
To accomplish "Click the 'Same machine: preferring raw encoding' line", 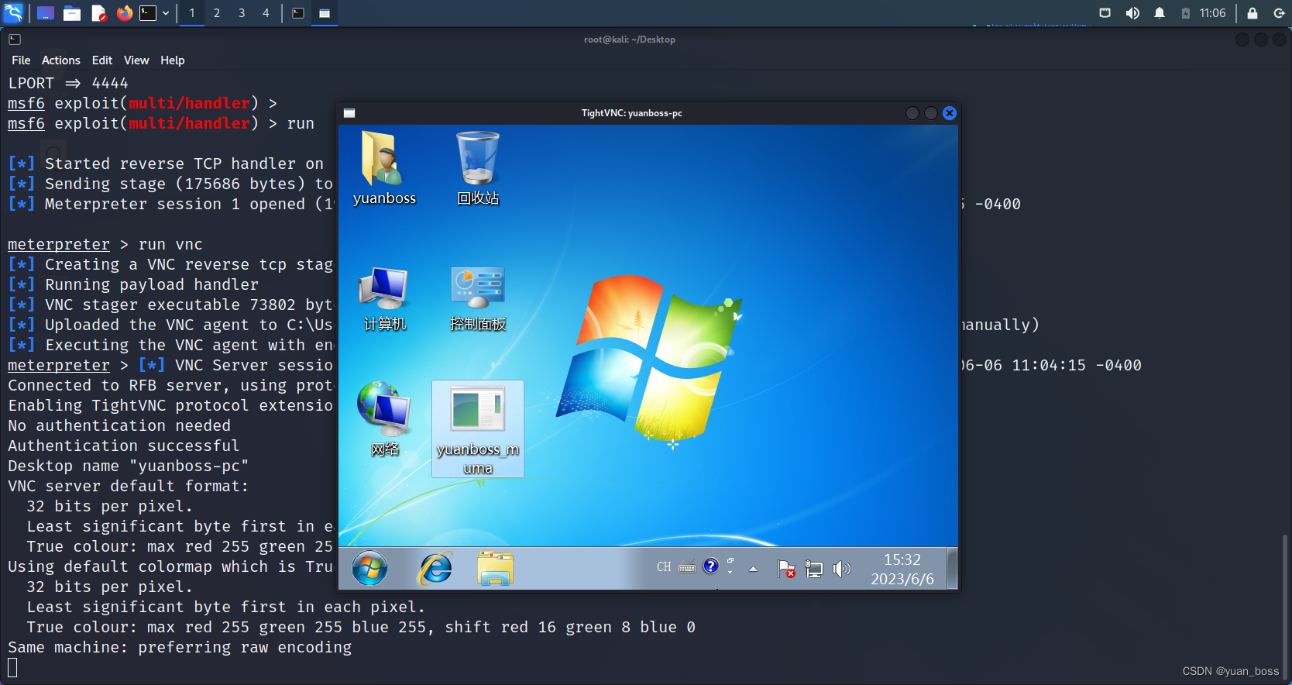I will click(180, 647).
